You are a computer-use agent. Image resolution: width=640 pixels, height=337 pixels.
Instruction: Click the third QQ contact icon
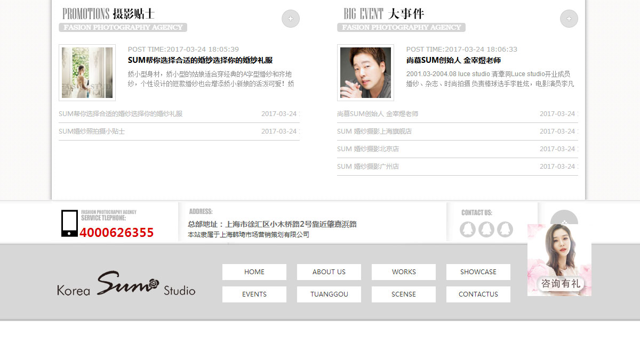(505, 229)
